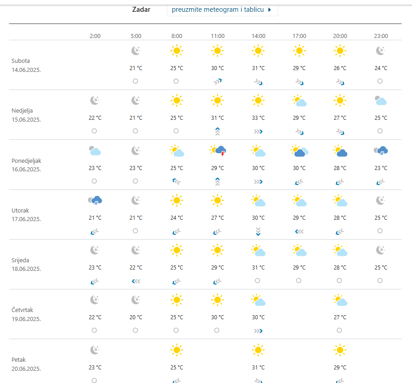This screenshot has width=412, height=383.
Task: Click the partly cloudy icon on Thursday at 20:00
Action: pyautogui.click(x=340, y=300)
